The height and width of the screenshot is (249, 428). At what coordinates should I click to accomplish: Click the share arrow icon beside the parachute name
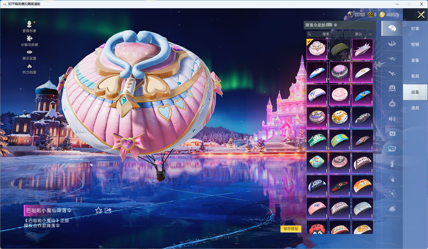pos(108,211)
